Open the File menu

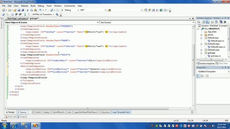pyautogui.click(x=4, y=6)
